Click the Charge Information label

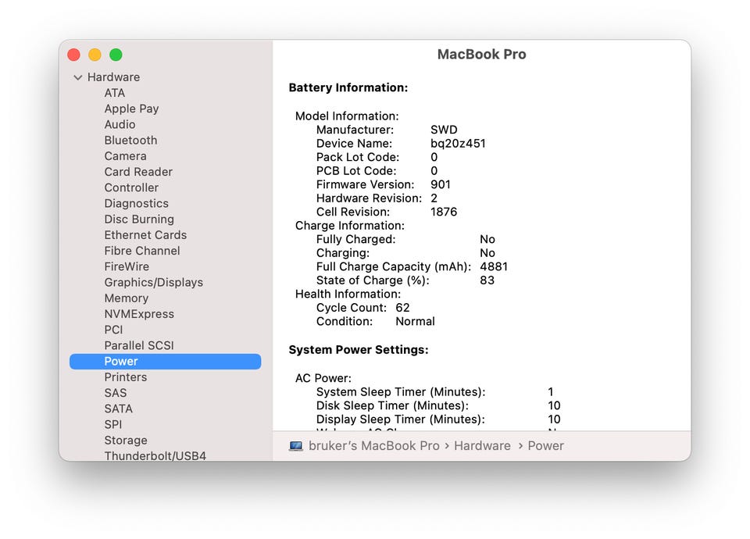tap(350, 226)
